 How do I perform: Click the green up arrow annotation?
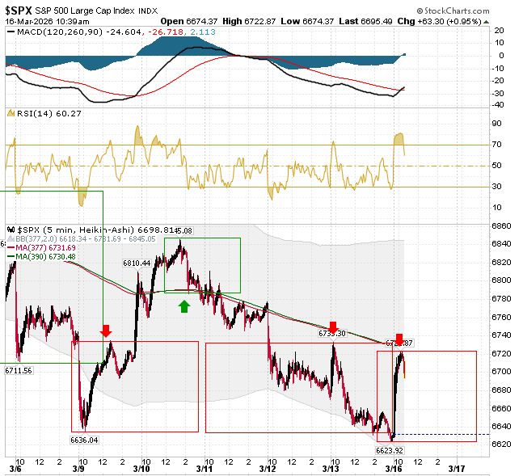coord(184,306)
